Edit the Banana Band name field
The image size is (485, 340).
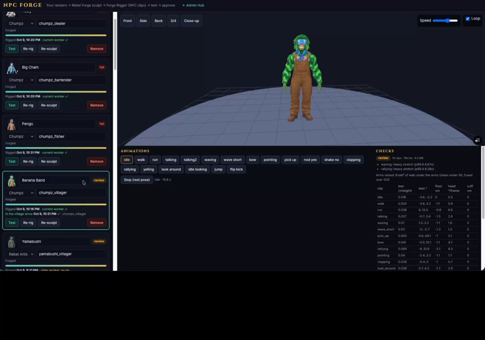tap(55, 180)
